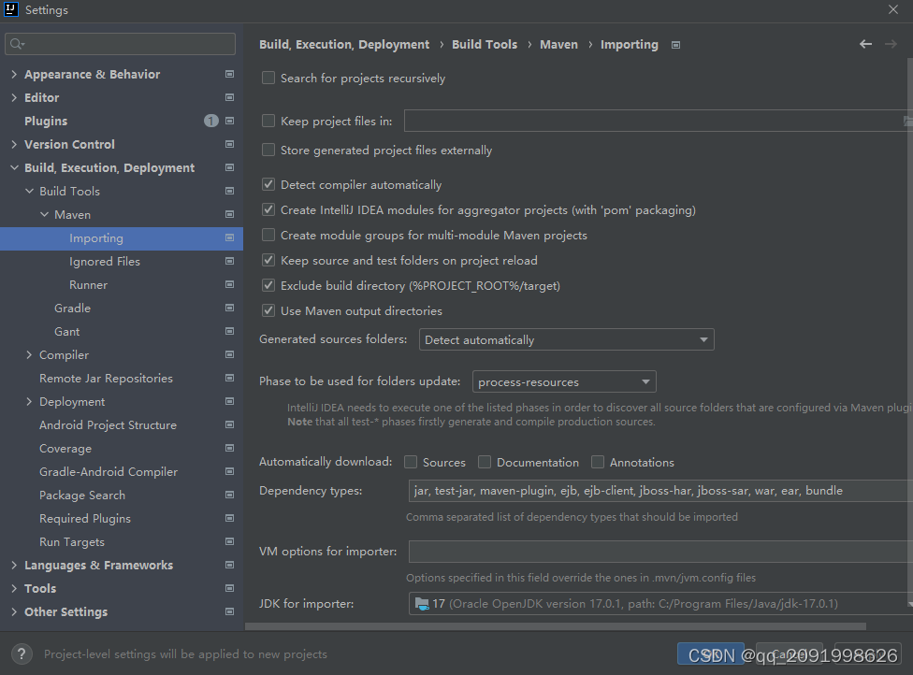Click the IntelliJ IDEA logo in title bar

point(11,9)
